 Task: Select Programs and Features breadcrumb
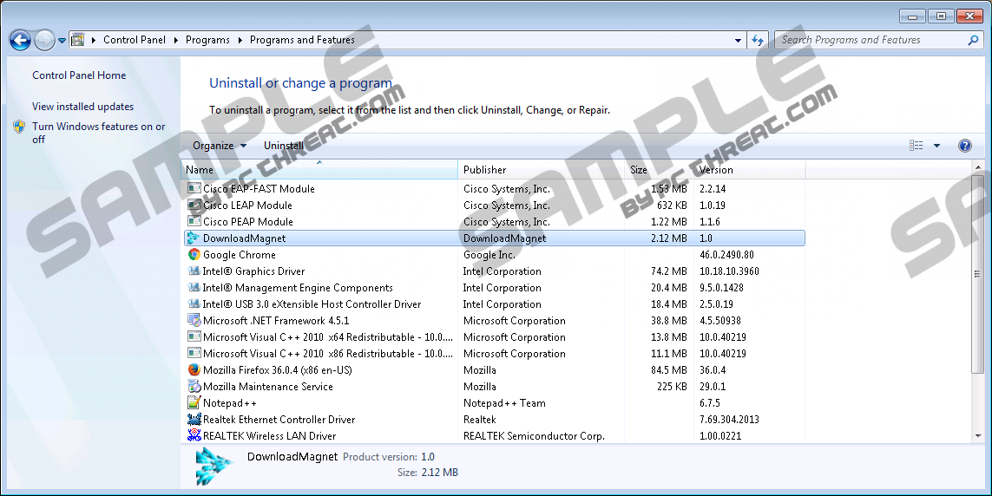[x=302, y=40]
